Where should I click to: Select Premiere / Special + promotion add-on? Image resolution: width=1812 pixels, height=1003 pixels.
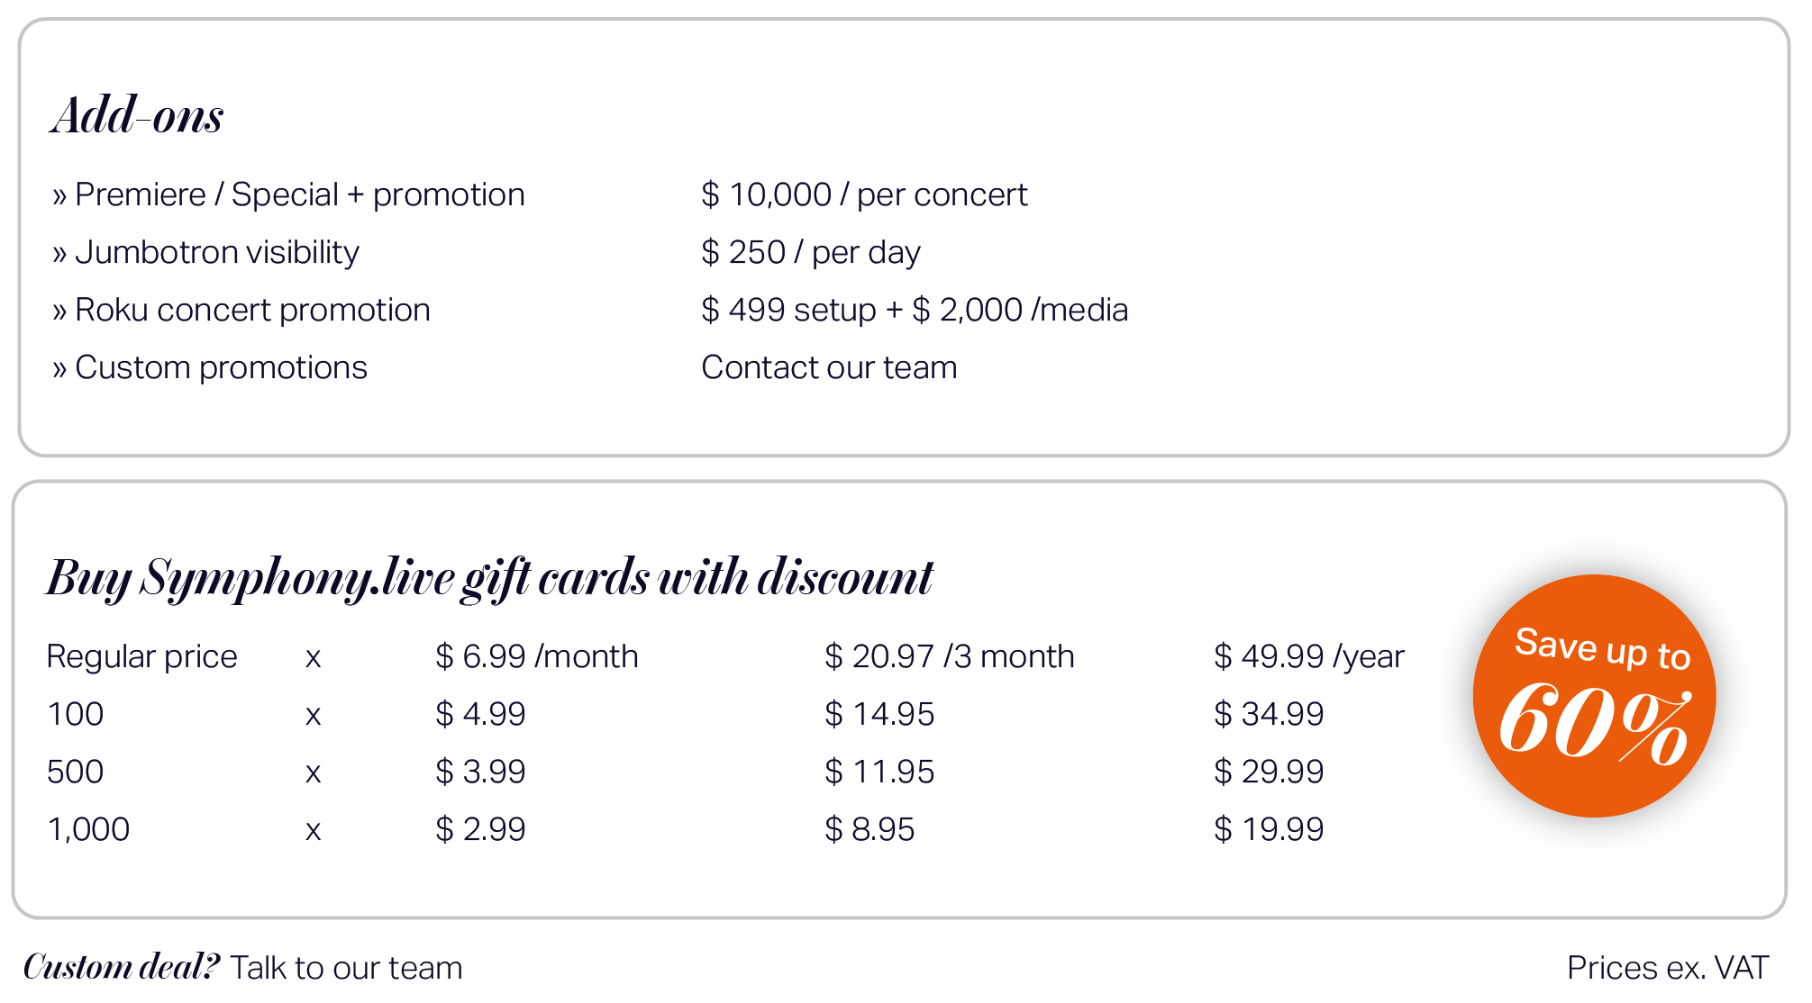(x=288, y=194)
